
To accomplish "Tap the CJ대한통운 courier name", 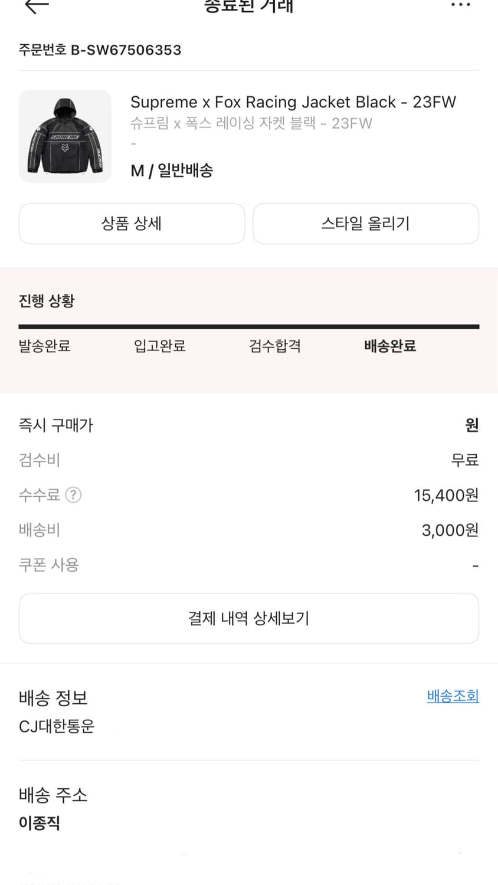I will pos(57,726).
